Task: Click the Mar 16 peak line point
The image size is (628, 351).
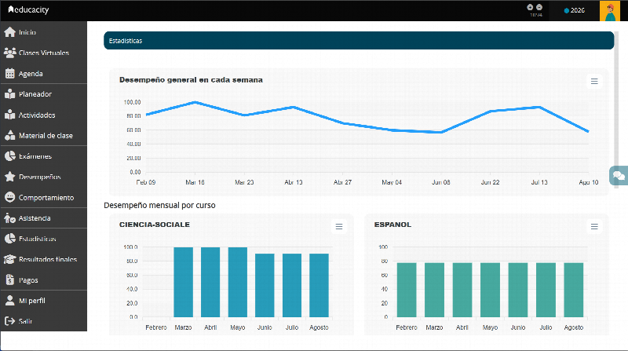Action: [195, 102]
